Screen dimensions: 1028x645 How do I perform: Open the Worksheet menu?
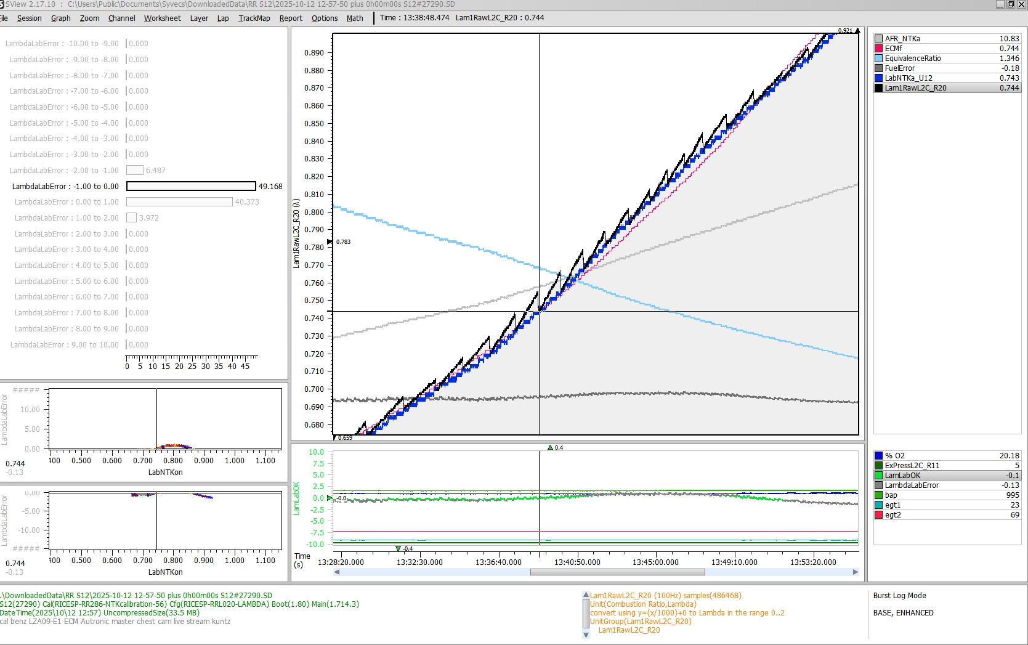(x=162, y=18)
